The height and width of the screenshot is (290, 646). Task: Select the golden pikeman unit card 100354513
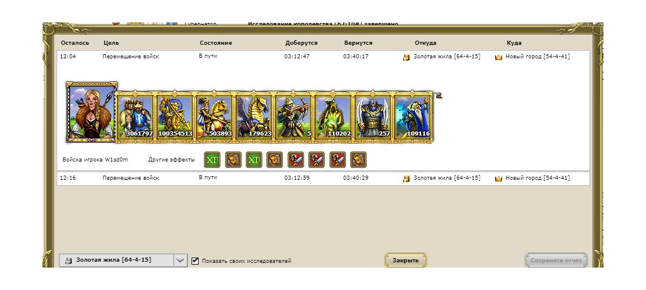[x=174, y=117]
